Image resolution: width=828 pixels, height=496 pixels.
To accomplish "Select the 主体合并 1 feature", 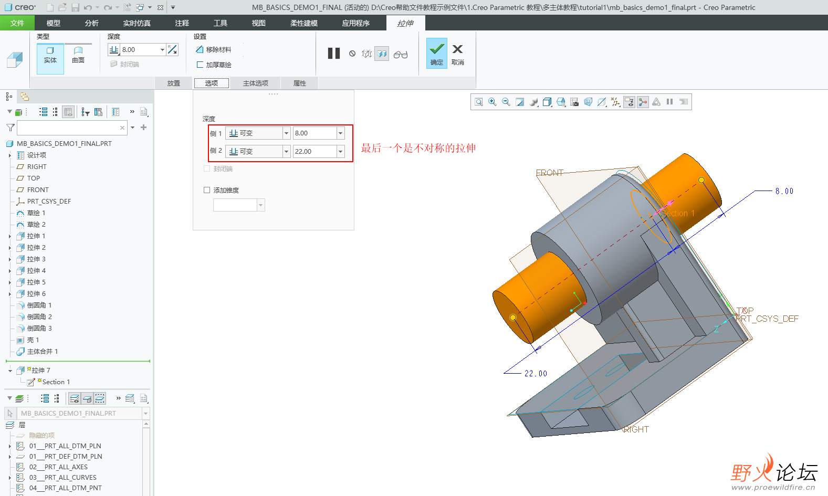I will 37,352.
